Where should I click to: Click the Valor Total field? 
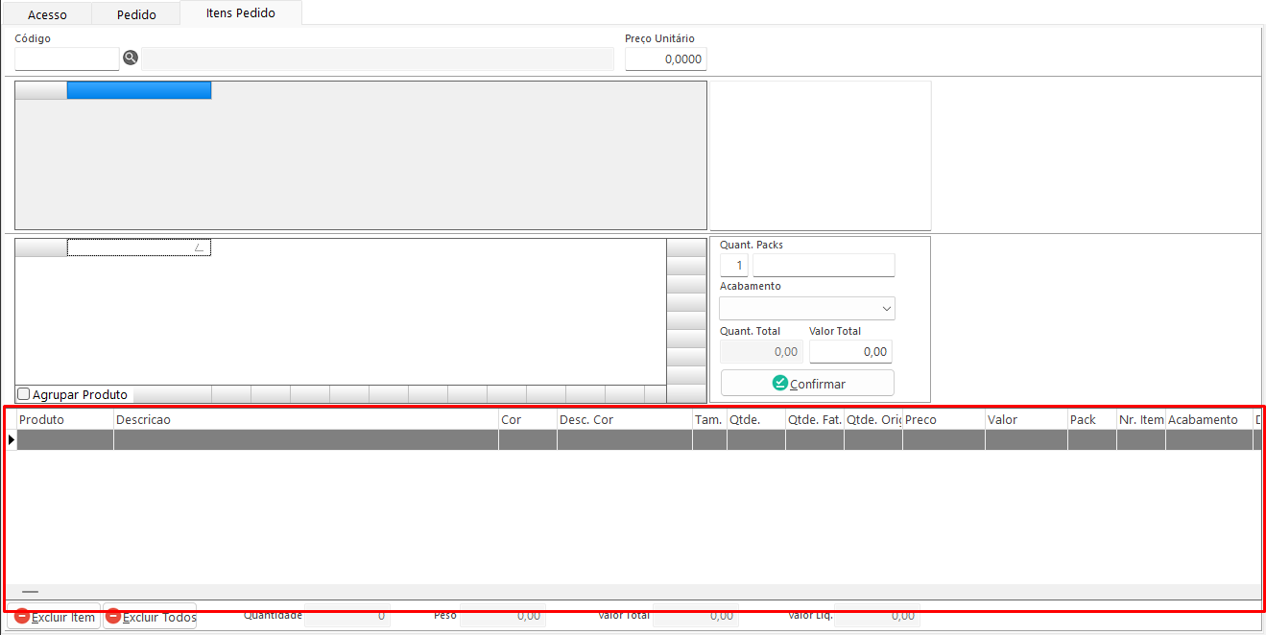coord(850,352)
